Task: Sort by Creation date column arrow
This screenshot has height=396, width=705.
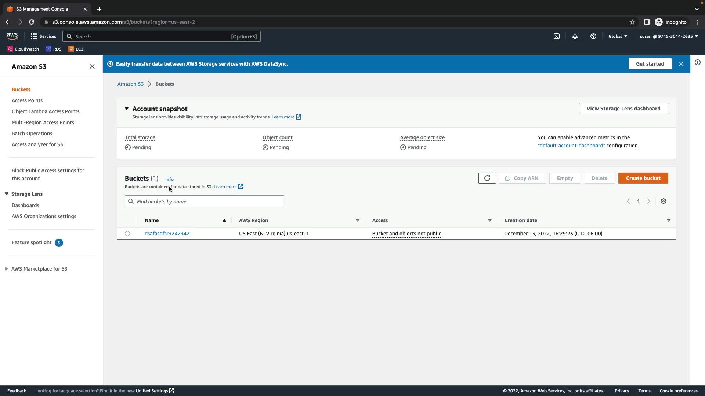Action: (x=668, y=220)
